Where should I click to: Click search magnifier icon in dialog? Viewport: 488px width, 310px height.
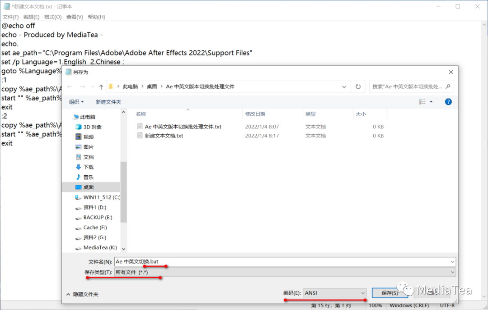pyautogui.click(x=448, y=87)
